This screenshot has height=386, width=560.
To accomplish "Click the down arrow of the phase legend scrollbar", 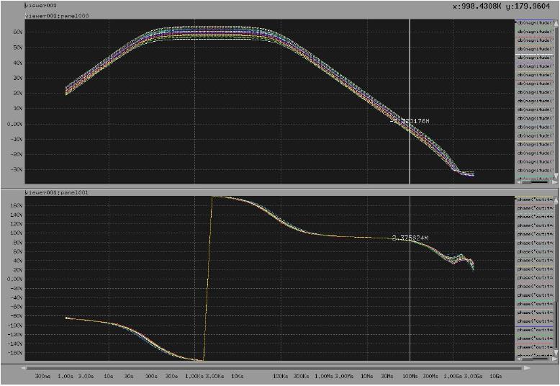I will (x=556, y=353).
